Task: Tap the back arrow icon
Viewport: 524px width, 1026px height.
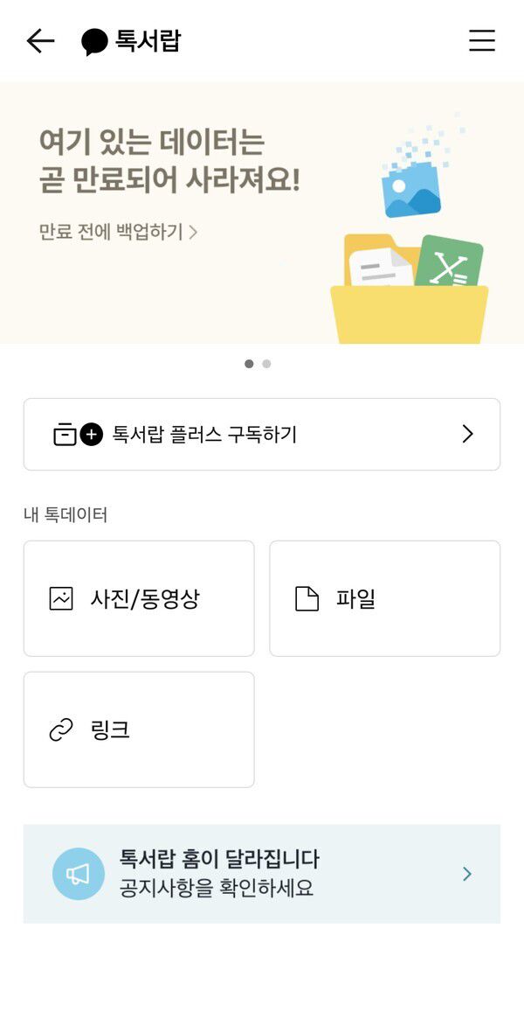Action: pyautogui.click(x=40, y=41)
